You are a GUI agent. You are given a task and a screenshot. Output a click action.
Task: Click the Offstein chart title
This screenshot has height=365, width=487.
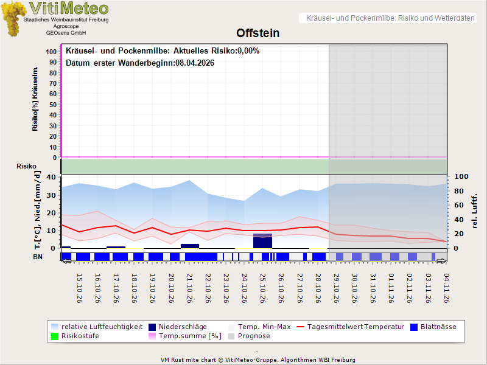pos(258,33)
